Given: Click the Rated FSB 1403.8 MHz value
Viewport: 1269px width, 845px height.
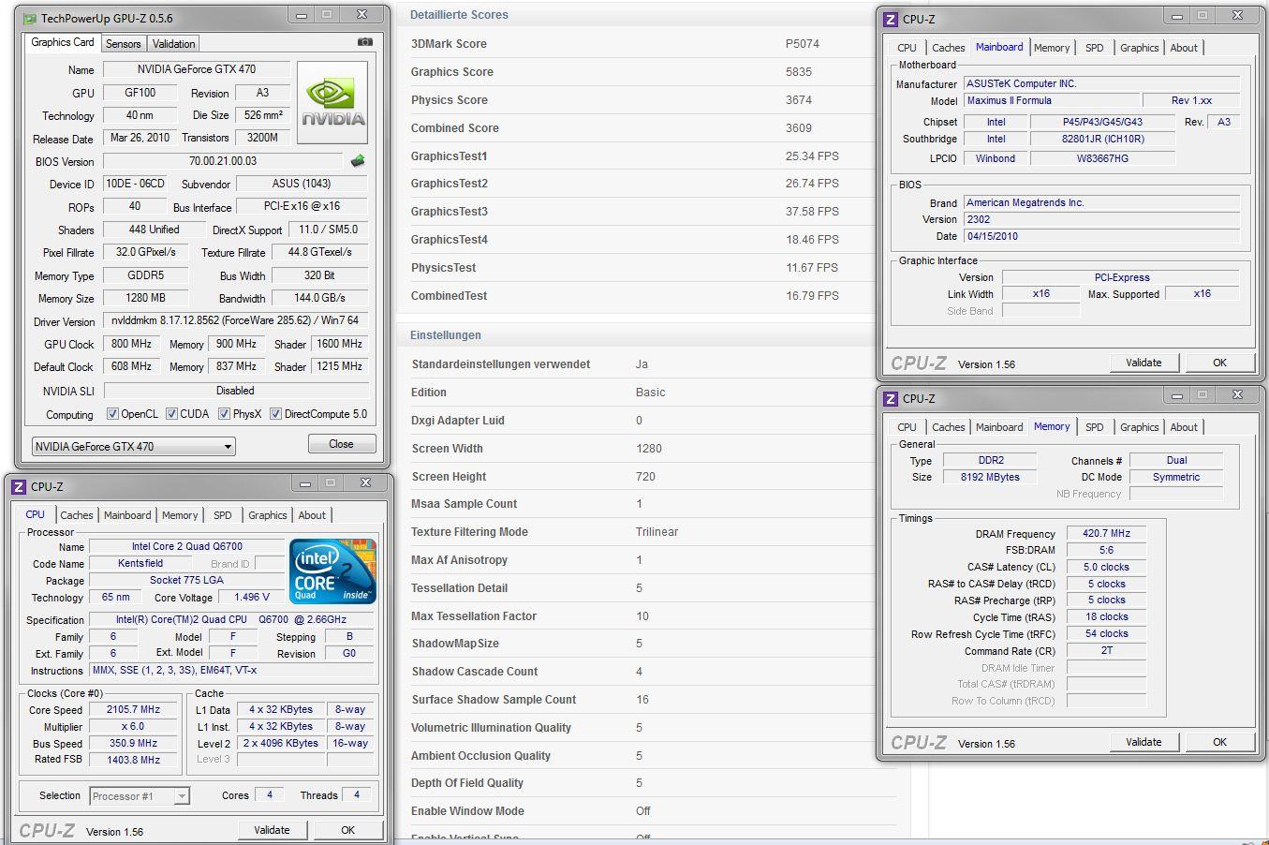Looking at the screenshot, I should click(134, 761).
